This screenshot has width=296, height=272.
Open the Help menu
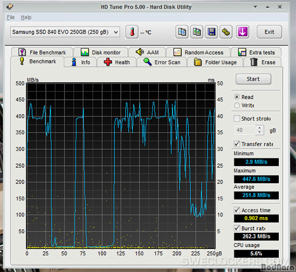26,17
